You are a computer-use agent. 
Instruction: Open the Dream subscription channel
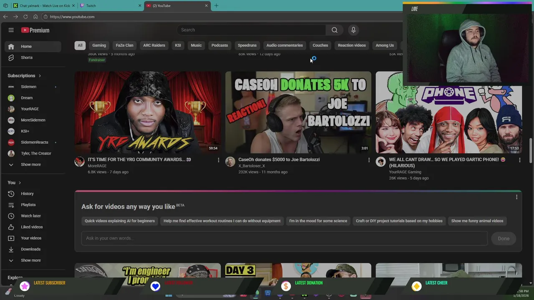pyautogui.click(x=33, y=98)
